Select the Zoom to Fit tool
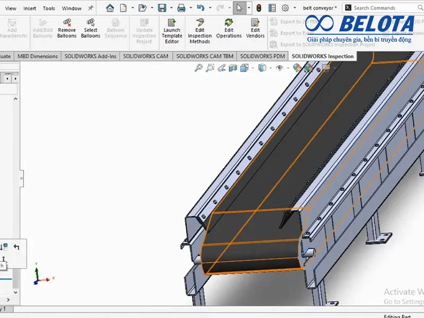The image size is (424, 318). click(199, 67)
